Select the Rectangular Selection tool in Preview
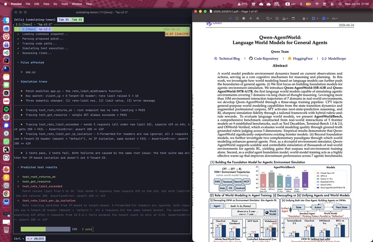Image resolution: width=373 pixels, height=242 pixels. pyautogui.click(x=237, y=18)
